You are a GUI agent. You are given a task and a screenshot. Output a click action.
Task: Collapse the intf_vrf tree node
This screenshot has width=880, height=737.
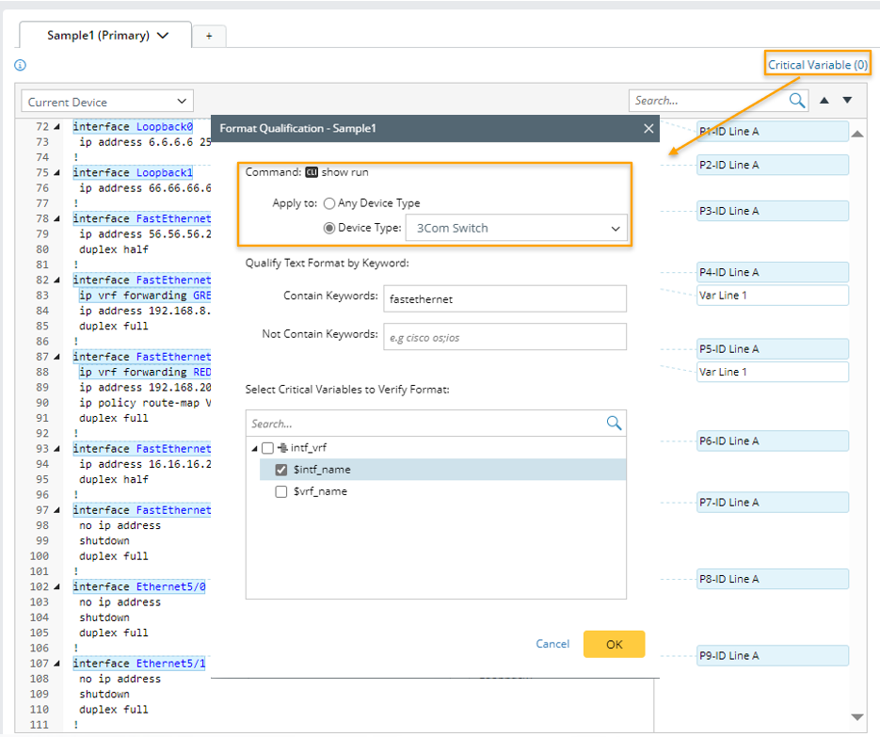point(254,448)
